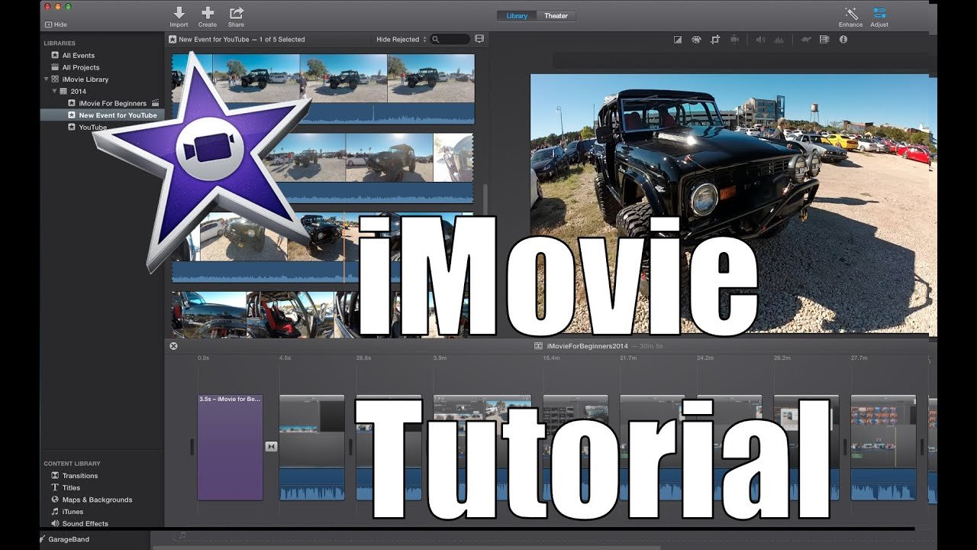Collapse the 2014 folder
Screen dimensions: 977x550
click(54, 91)
